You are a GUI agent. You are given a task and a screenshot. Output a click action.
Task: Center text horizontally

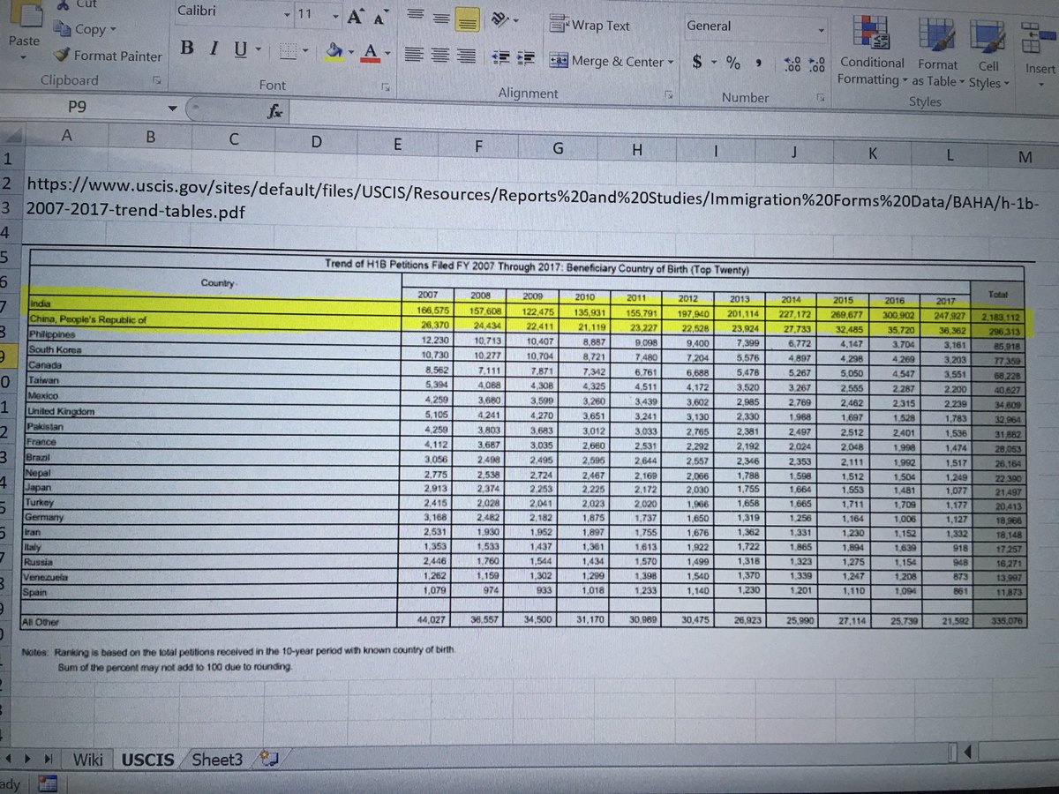point(439,56)
